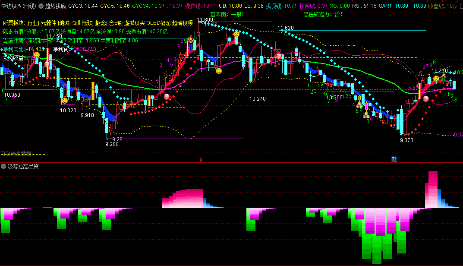Click the running man icon near 11.800 rally
The width and height of the screenshot is (463, 266).
pyautogui.click(x=191, y=39)
